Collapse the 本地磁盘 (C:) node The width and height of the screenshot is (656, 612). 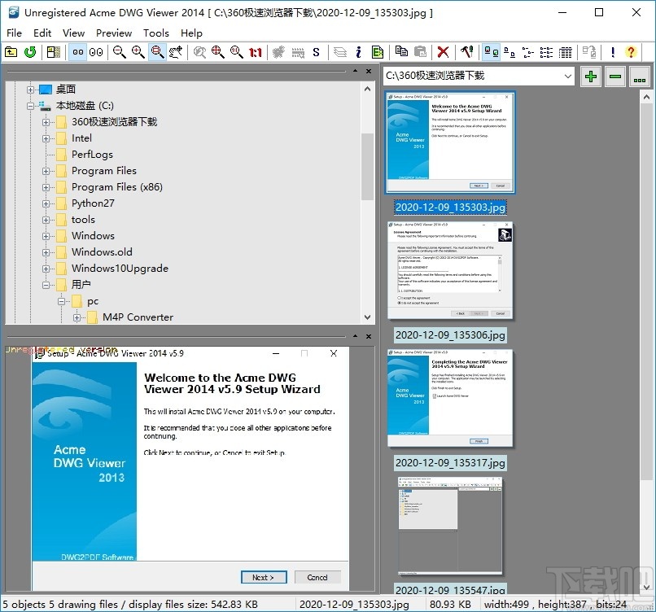tap(31, 105)
